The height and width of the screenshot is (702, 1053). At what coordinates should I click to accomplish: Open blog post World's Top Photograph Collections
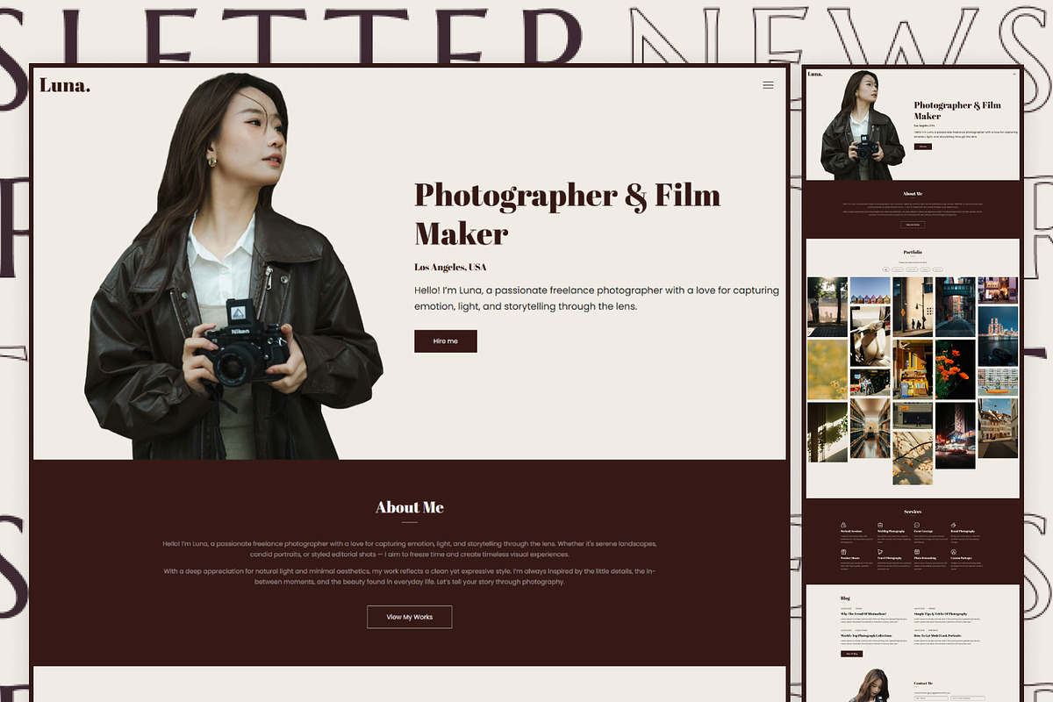coord(866,635)
